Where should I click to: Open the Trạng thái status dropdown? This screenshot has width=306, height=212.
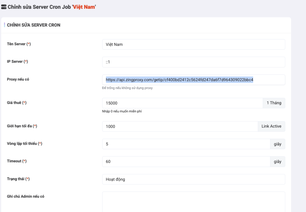pyautogui.click(x=193, y=179)
